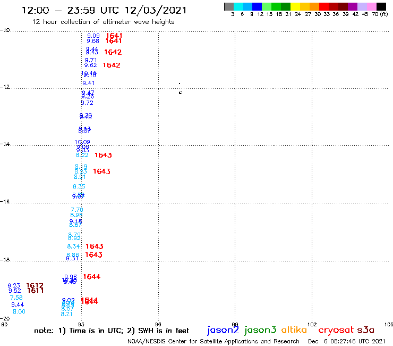This screenshot has width=393, height=346.
Task: Select the '102' longitude axis label
Action: click(312, 324)
